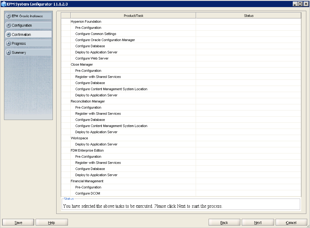
Task: Go Back to previous page
Action: click(x=224, y=222)
